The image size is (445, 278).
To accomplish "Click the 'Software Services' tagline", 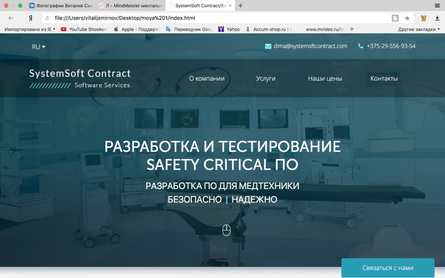I will coord(102,85).
